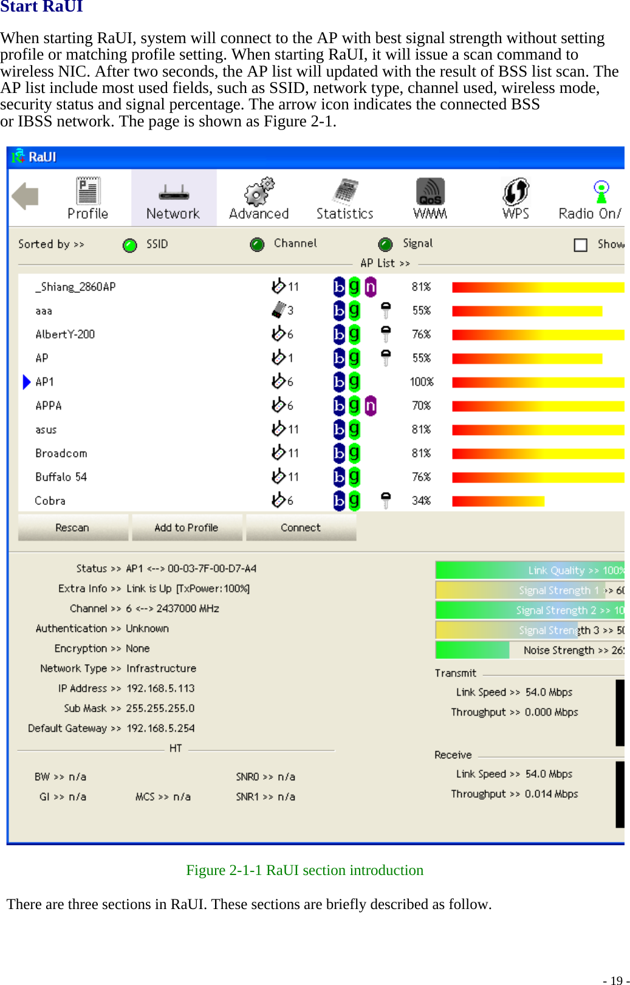Click the AP List >> expander label
The width and height of the screenshot is (630, 985).
pos(385,263)
